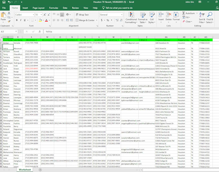Open the number format General dropdown
The height and width of the screenshot is (172, 219).
pyautogui.click(x=122, y=15)
